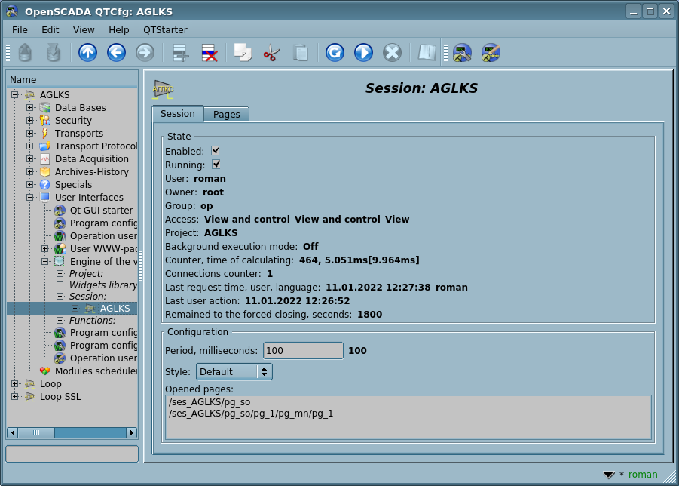Click the Delete item icon with red X
679x486 pixels.
click(210, 53)
